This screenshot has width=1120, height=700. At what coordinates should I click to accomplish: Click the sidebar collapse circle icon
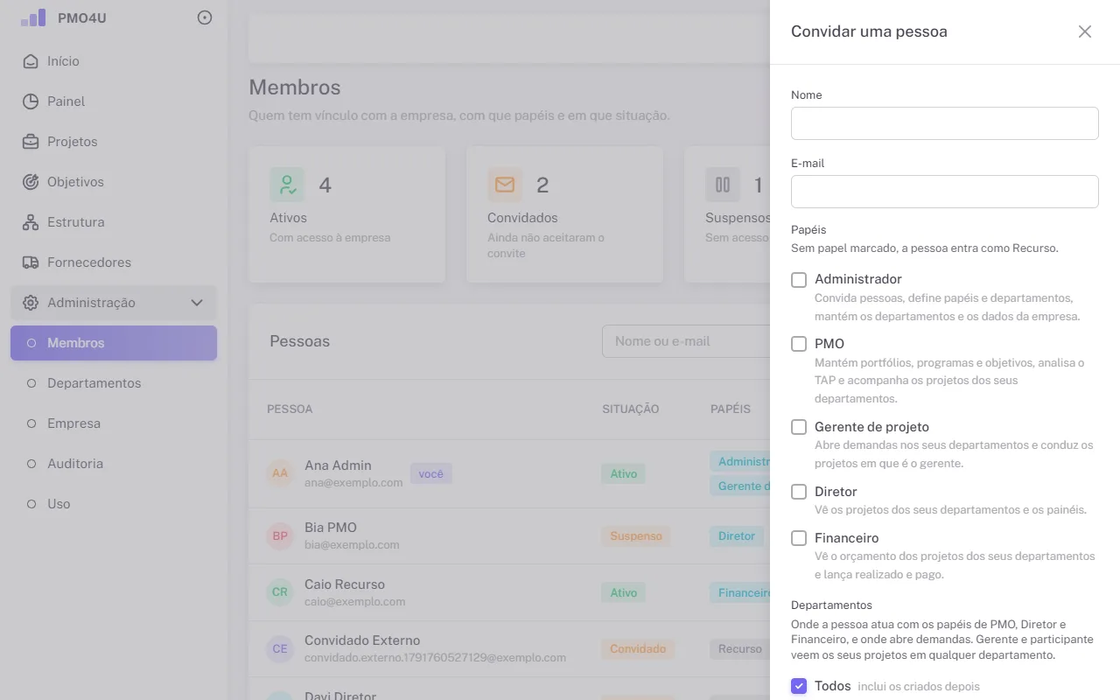205,17
